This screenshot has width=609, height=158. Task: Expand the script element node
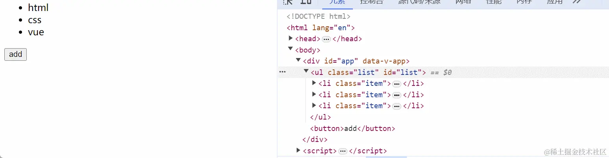coord(299,150)
